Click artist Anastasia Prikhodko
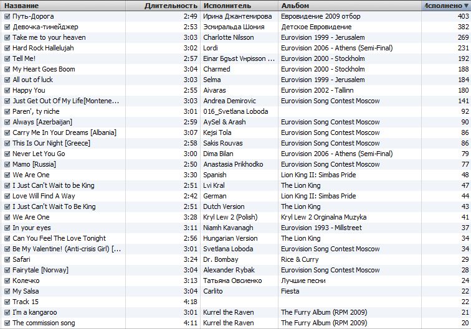The image size is (471, 329). tap(233, 164)
